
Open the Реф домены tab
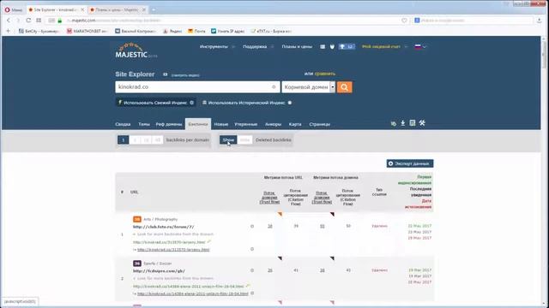[x=169, y=124]
